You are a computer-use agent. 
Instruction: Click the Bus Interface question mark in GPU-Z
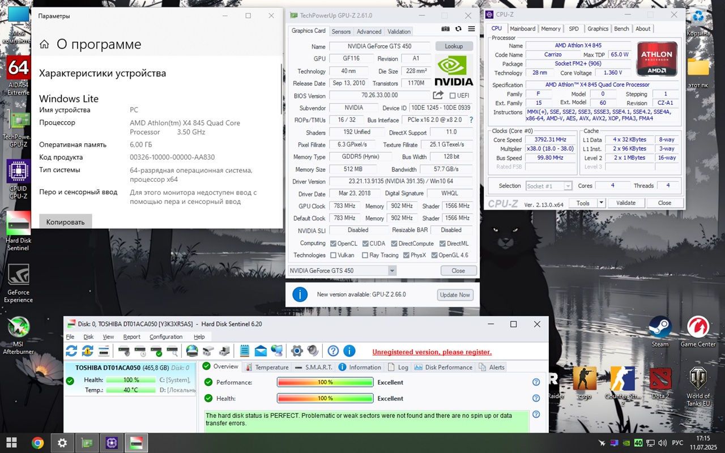pos(471,120)
